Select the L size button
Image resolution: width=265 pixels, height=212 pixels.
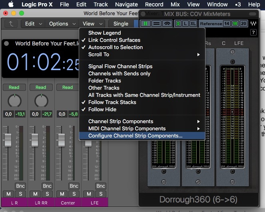click(185, 24)
